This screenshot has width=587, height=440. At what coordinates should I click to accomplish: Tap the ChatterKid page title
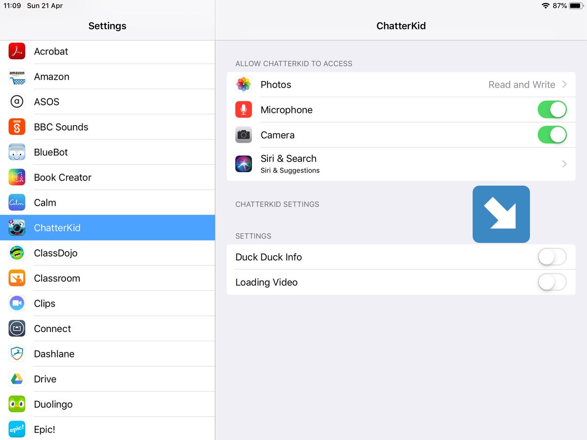click(401, 26)
